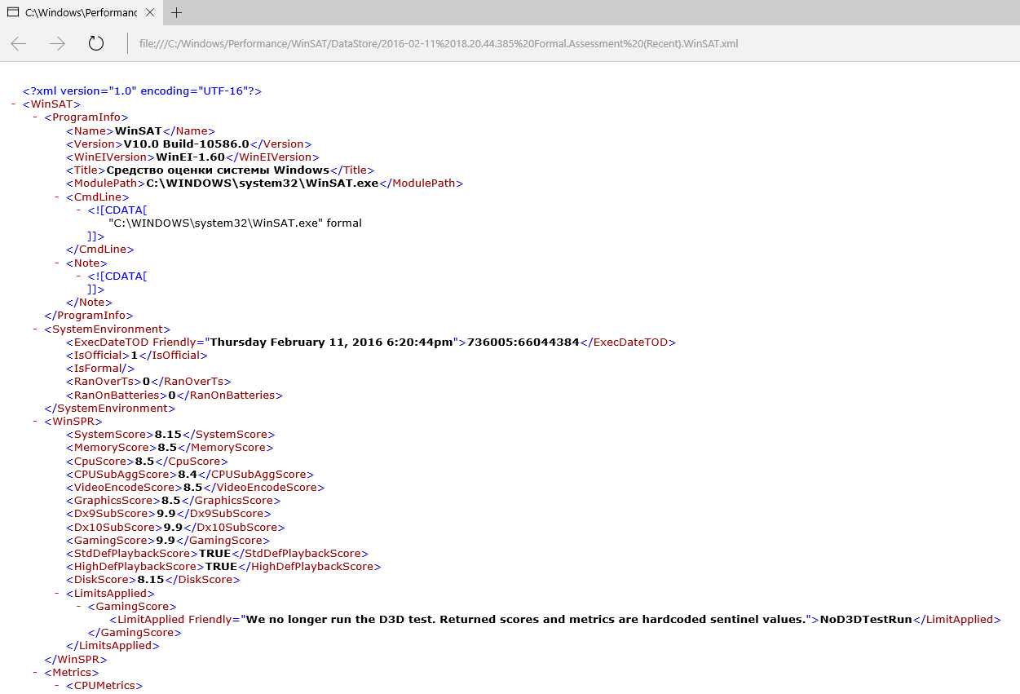Collapse the CmdLine node
The height and width of the screenshot is (694, 1020).
[58, 197]
